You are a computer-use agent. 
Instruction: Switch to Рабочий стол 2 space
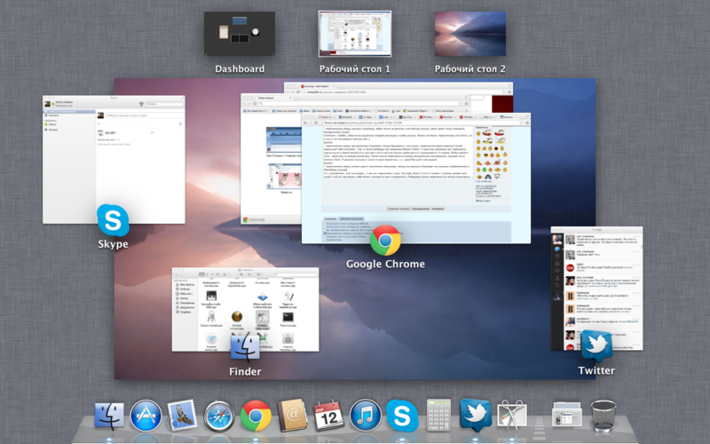pos(470,34)
